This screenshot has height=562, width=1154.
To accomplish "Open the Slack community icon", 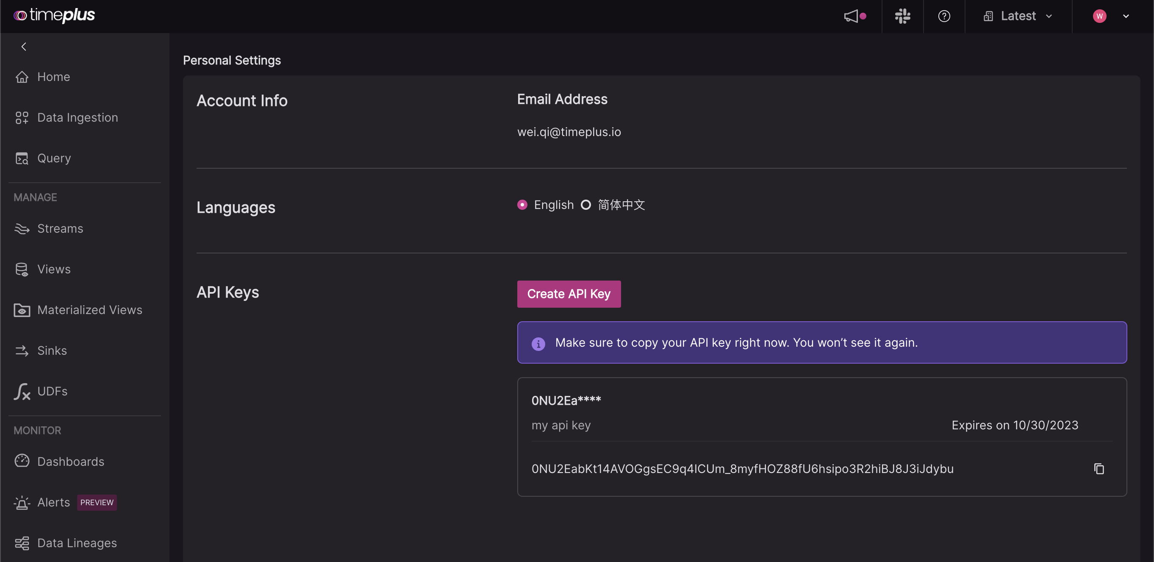I will pos(902,16).
